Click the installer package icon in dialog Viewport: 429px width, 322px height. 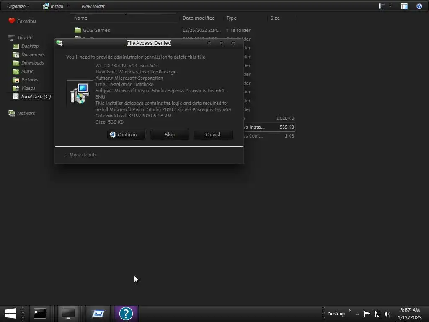tap(79, 93)
